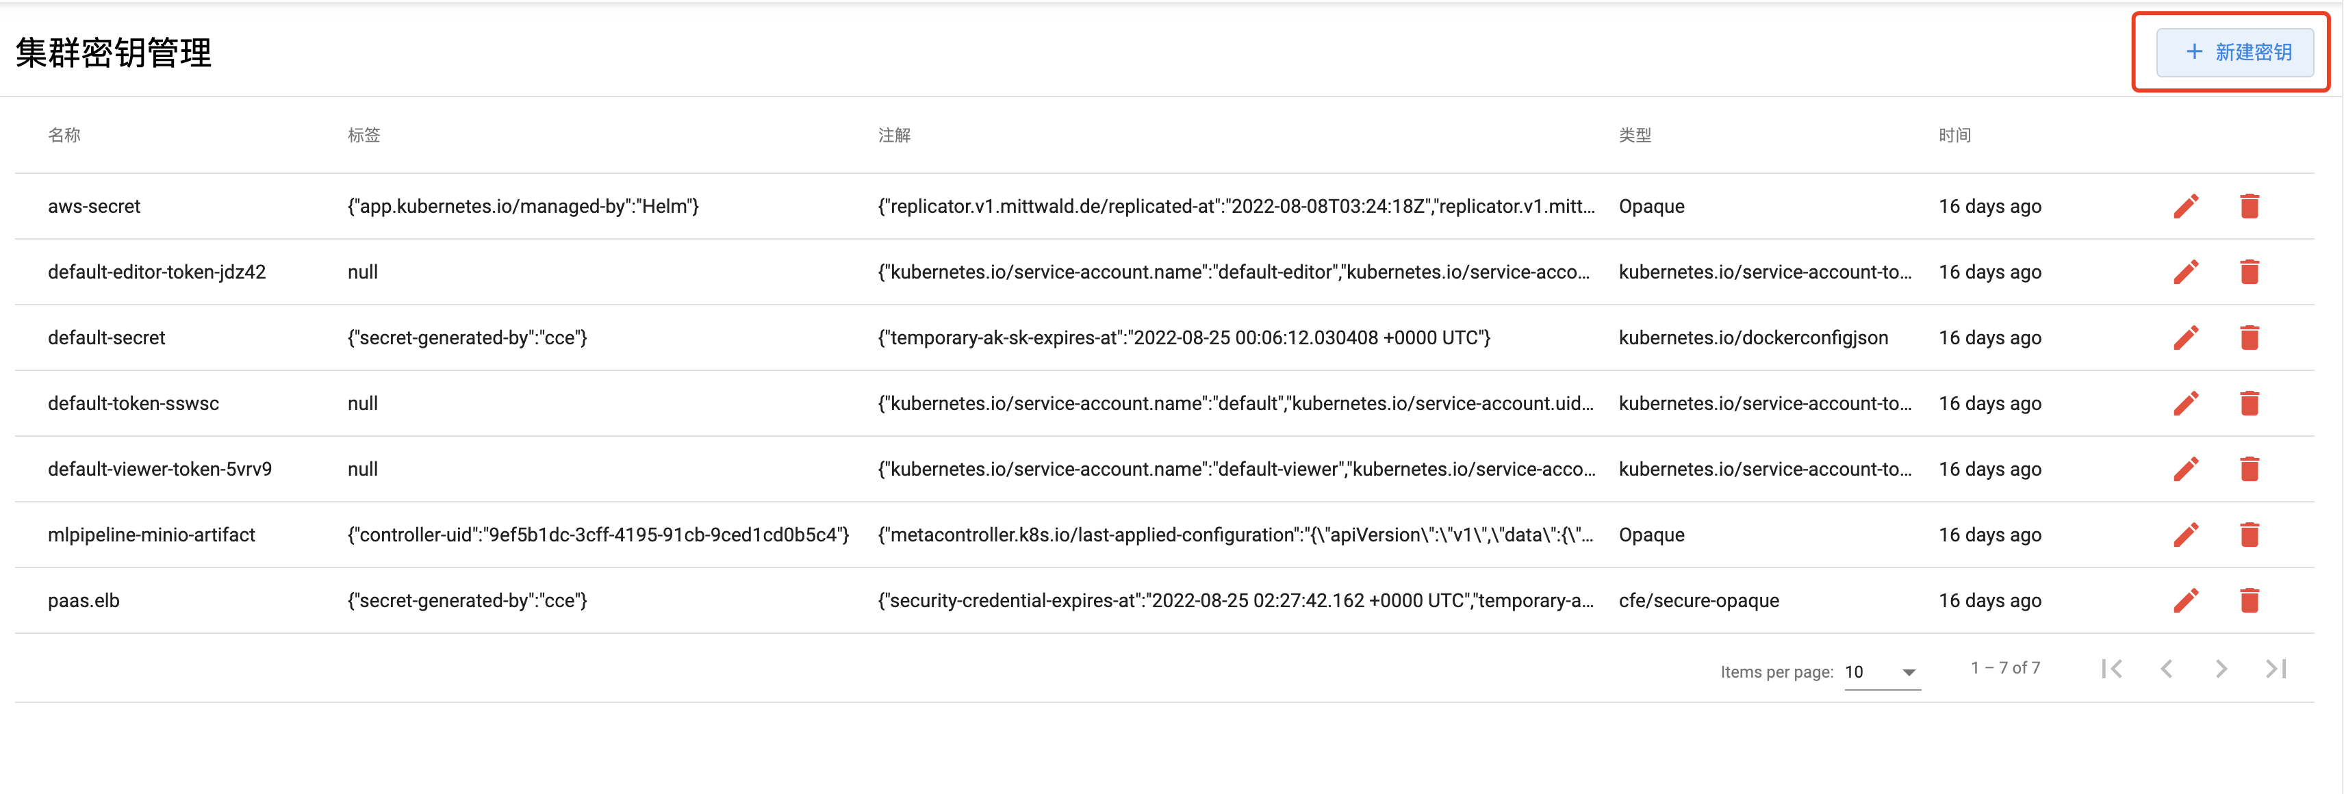Go to next page of secrets

[2221, 669]
